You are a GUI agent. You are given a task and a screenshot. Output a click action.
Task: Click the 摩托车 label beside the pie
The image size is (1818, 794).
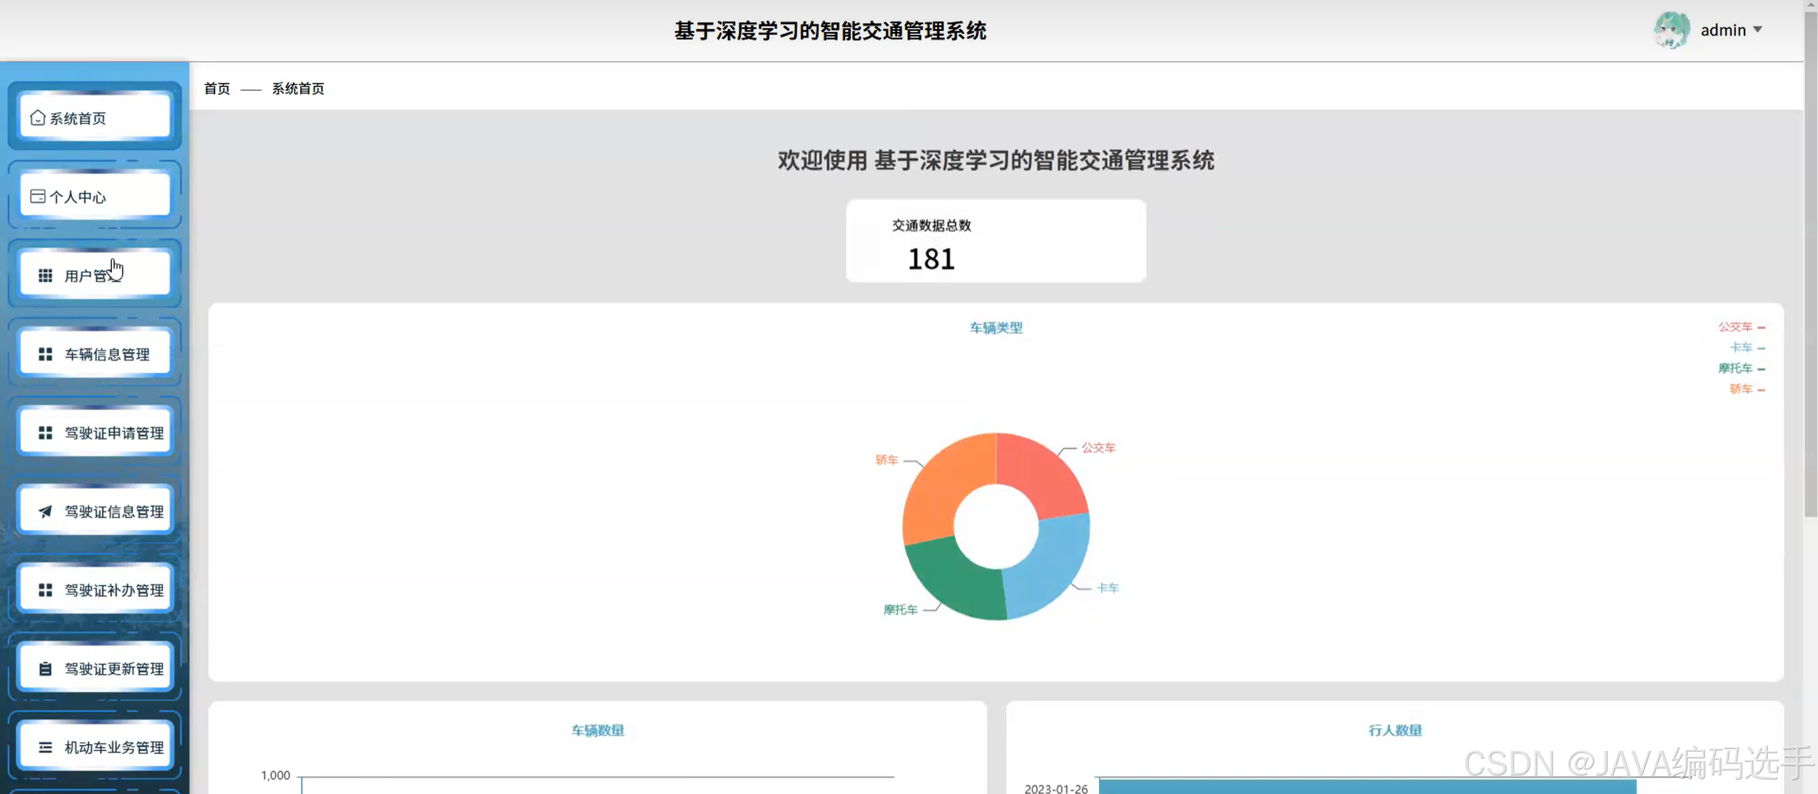click(x=900, y=609)
